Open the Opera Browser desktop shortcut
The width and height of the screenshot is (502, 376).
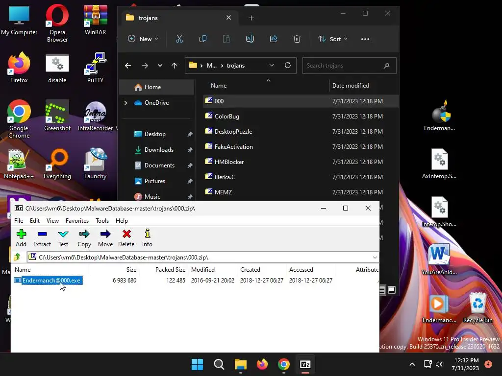click(57, 23)
